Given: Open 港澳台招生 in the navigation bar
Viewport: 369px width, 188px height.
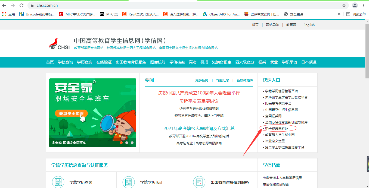Looking at the screenshot, I should point(222,62).
